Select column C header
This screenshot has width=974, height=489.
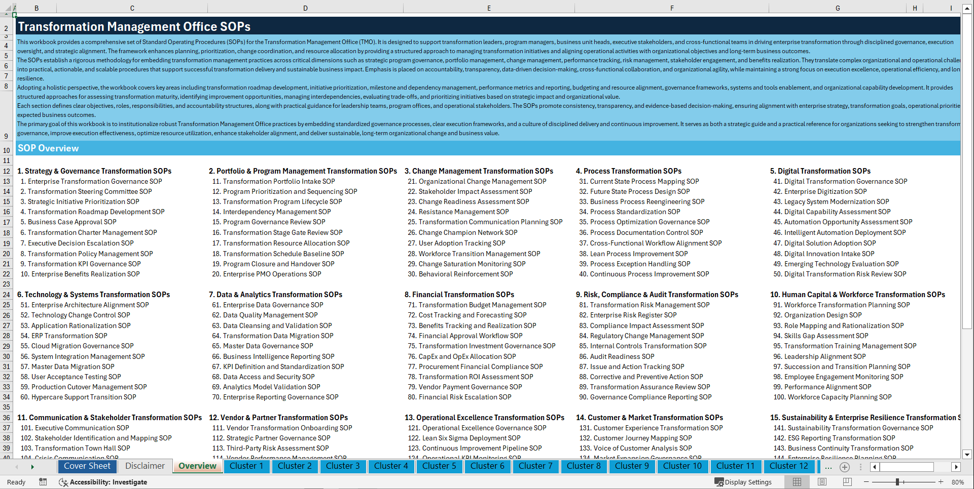tap(132, 8)
